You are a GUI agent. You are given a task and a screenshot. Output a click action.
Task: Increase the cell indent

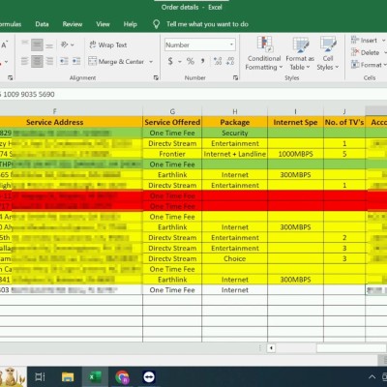pyautogui.click(x=76, y=61)
